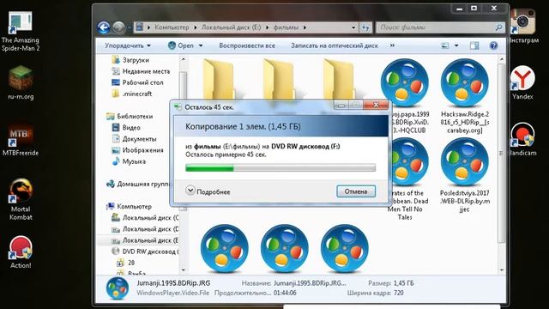Select the Posledstviya.2017 WEB-DLRip video file
This screenshot has height=309, width=549.
465,175
